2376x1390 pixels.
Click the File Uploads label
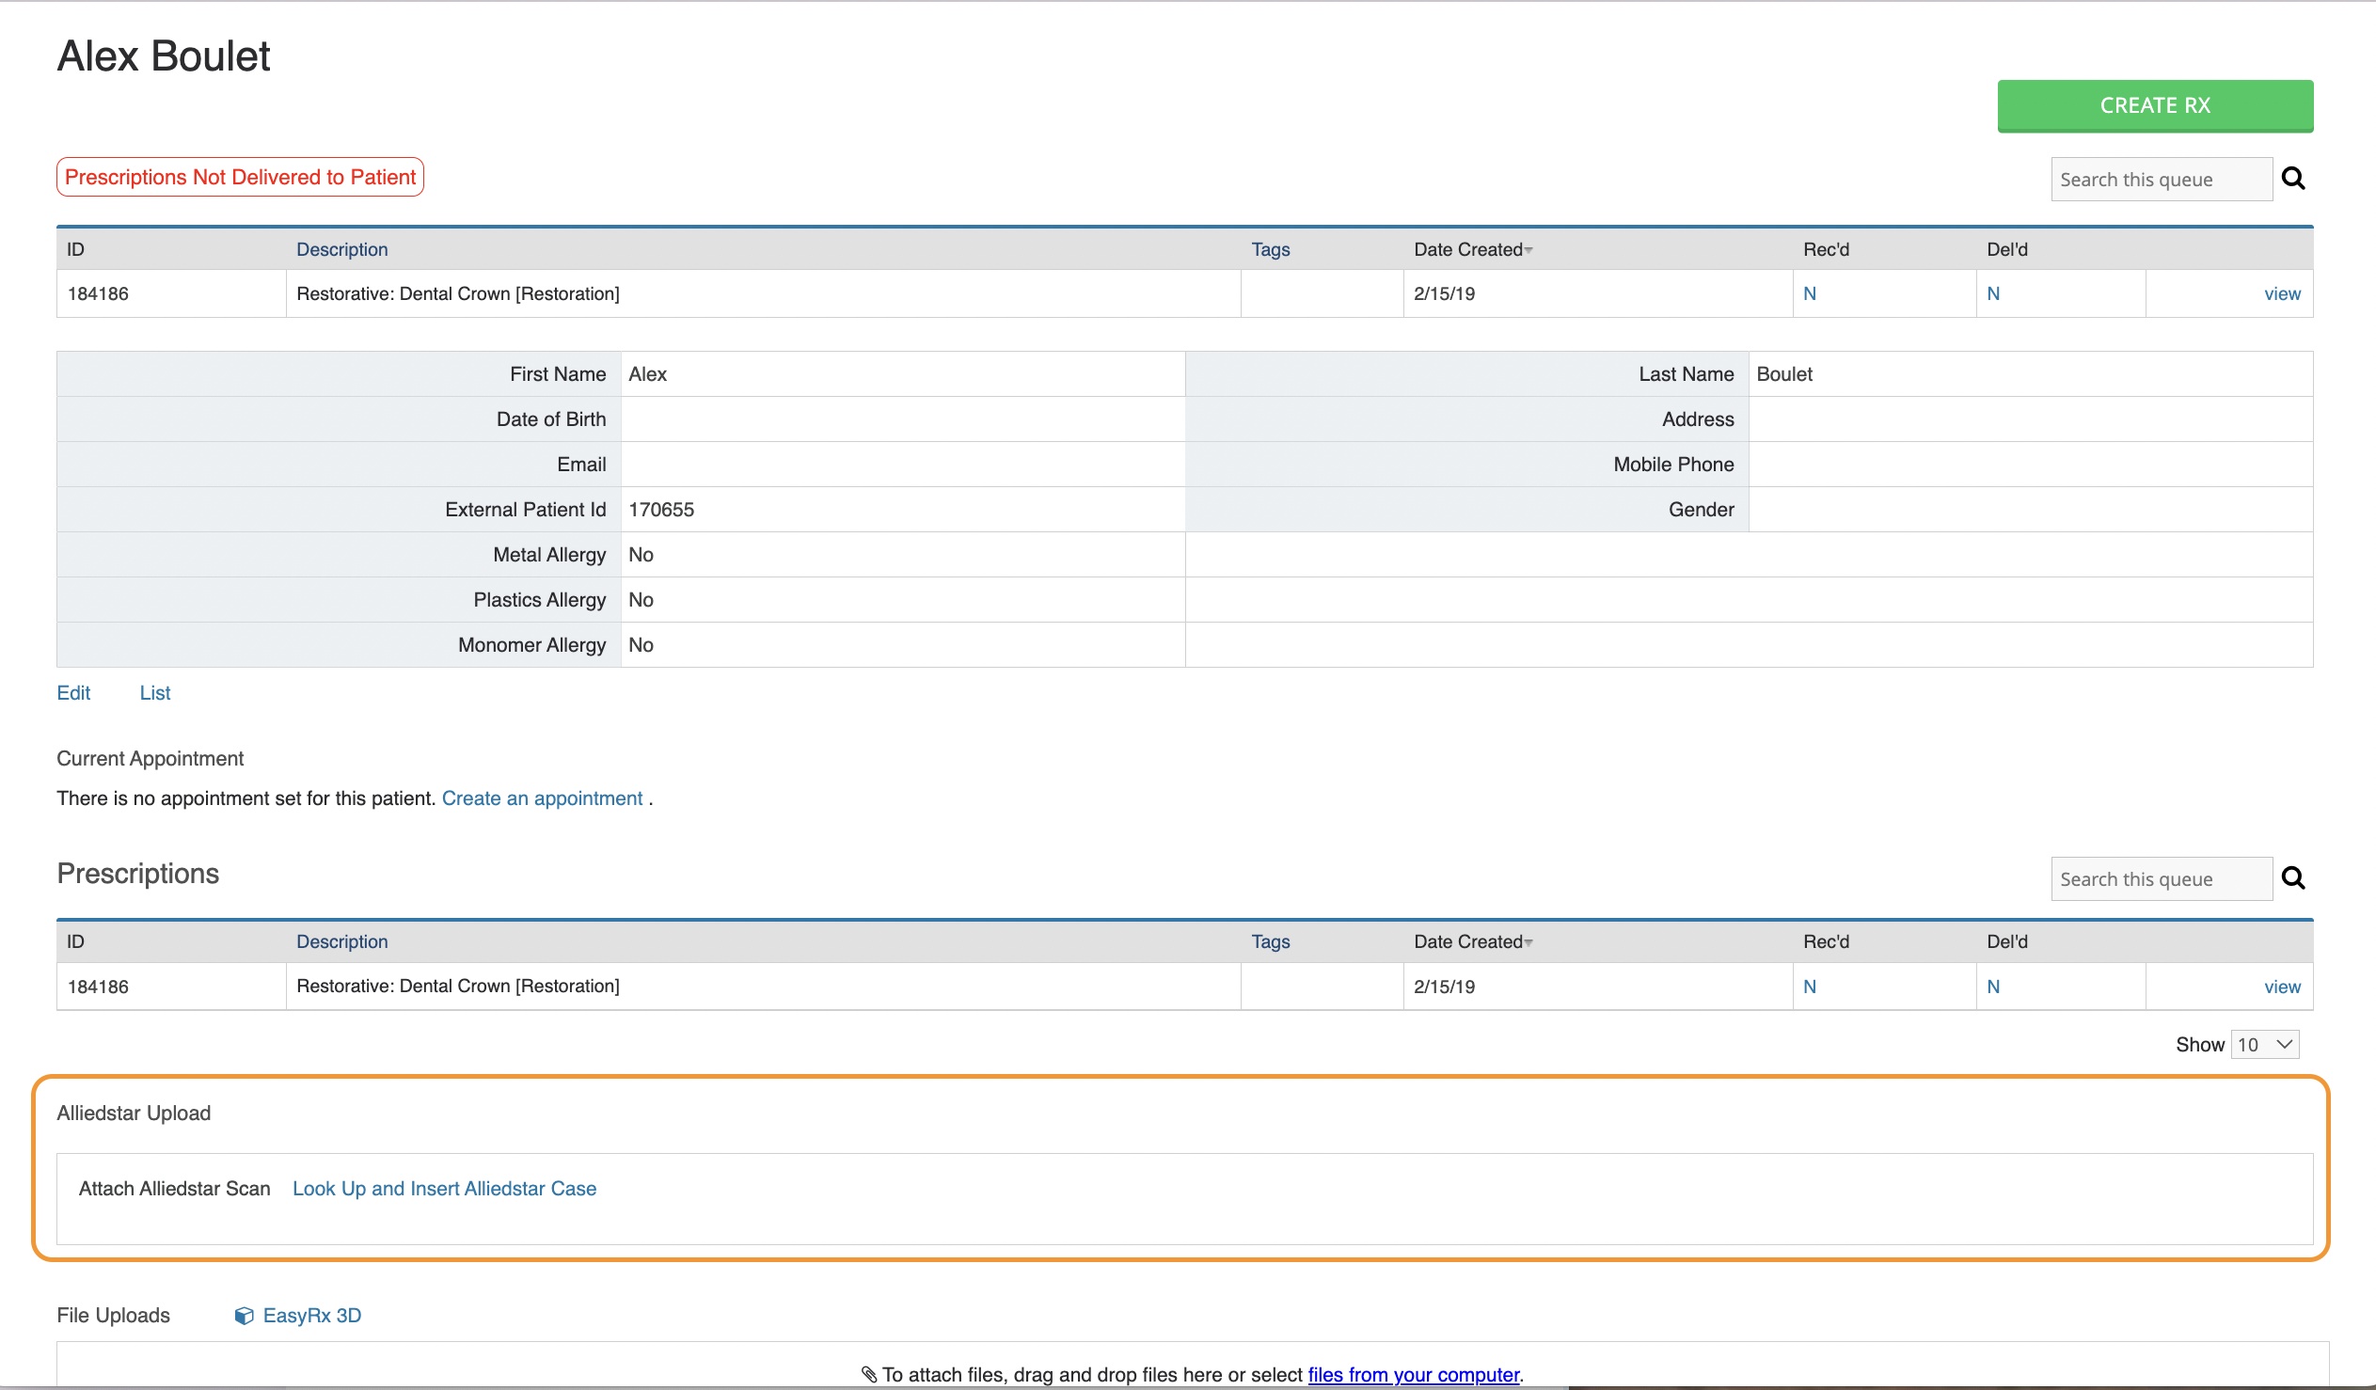(113, 1316)
